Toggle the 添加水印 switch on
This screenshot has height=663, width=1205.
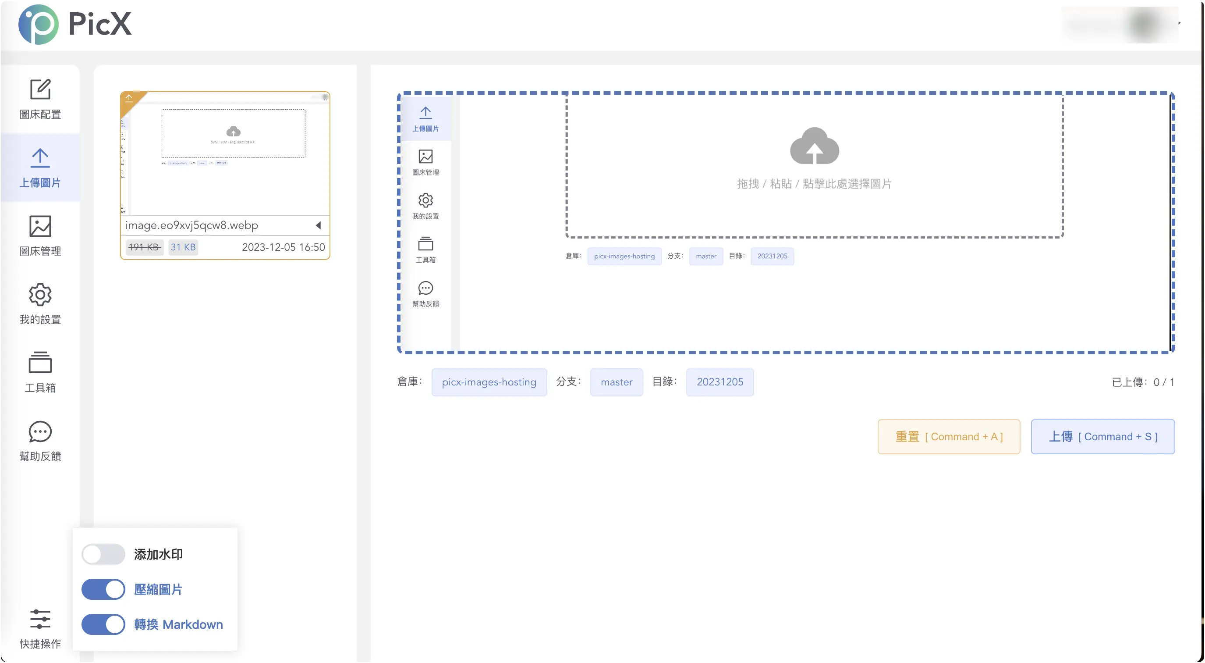pos(103,554)
